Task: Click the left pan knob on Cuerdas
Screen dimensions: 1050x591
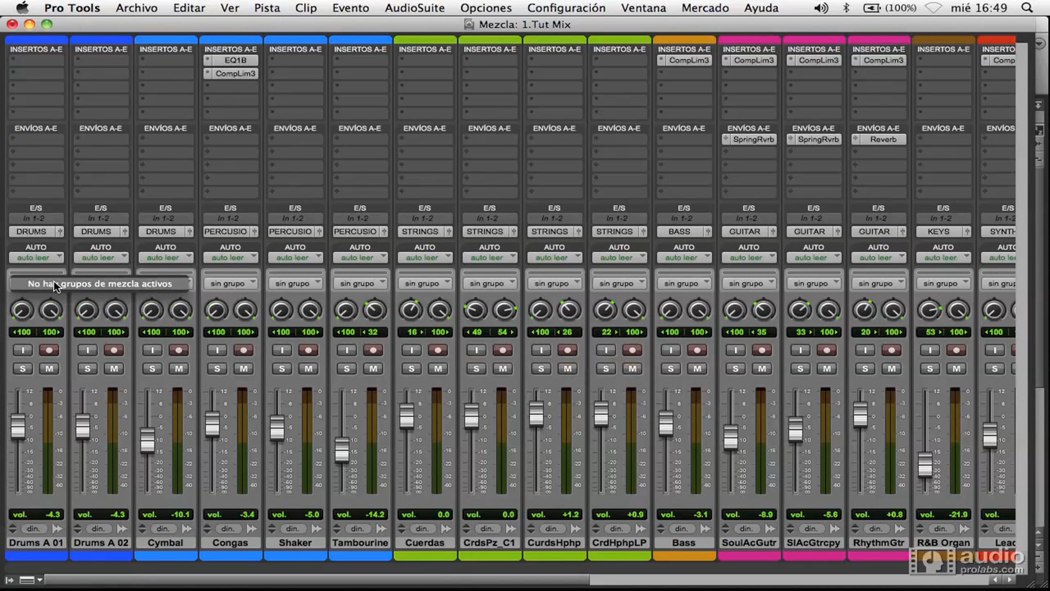Action: [410, 311]
